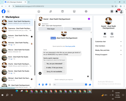The width and height of the screenshot is (126, 101).
Task: Click the purple conversation info icon
Action: (x=89, y=19)
